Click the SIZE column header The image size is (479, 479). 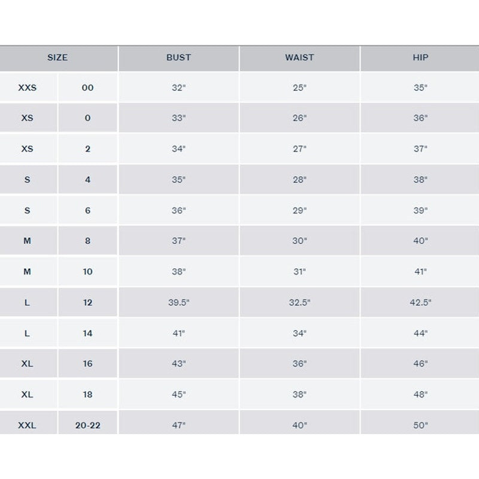point(57,58)
